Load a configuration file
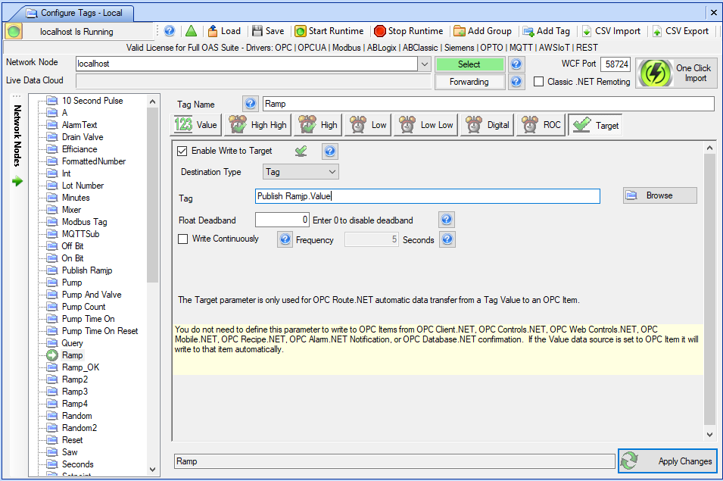 224,31
